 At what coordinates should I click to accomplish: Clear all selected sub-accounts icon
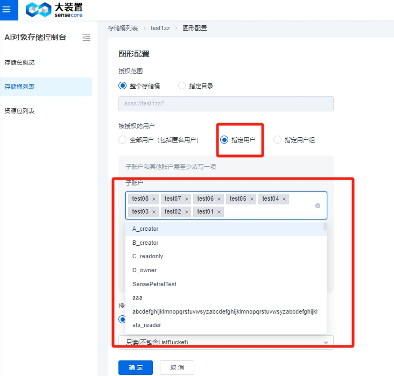318,205
